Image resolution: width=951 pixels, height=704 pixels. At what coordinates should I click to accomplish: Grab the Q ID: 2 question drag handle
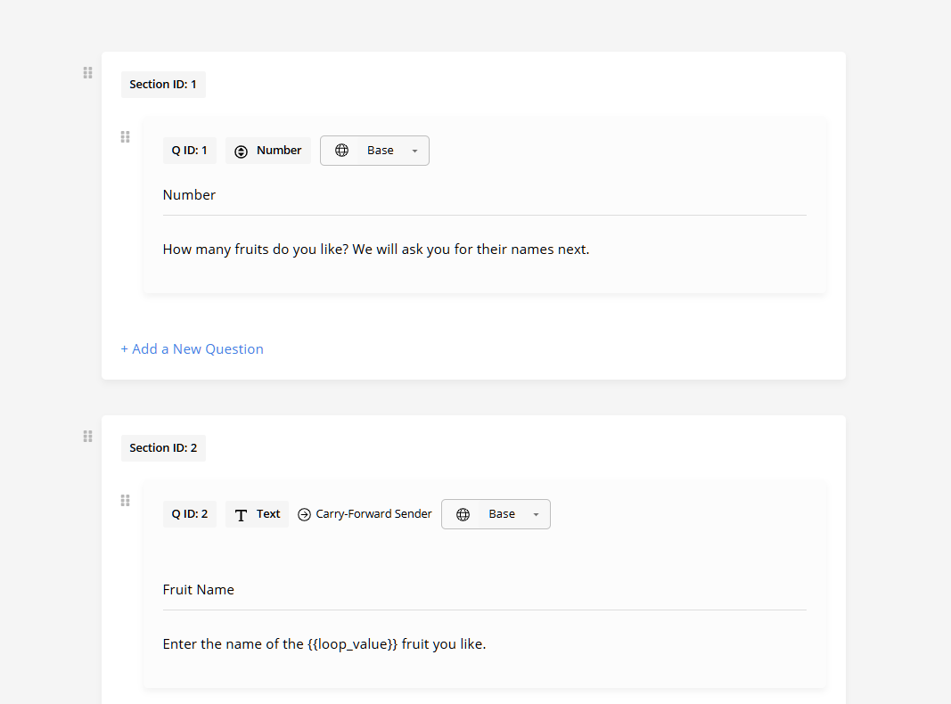(125, 501)
